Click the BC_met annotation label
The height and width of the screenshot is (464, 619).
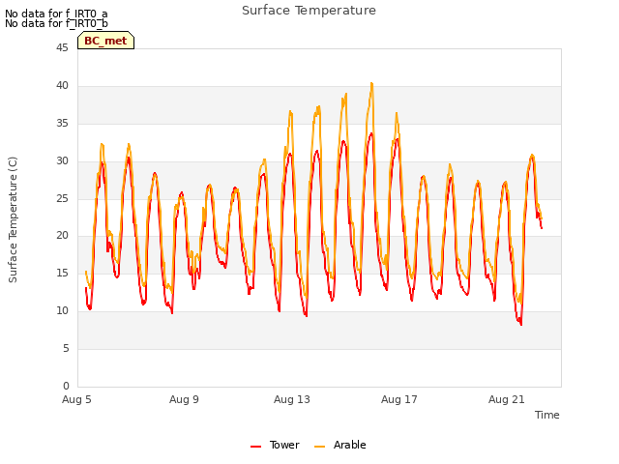tap(105, 41)
